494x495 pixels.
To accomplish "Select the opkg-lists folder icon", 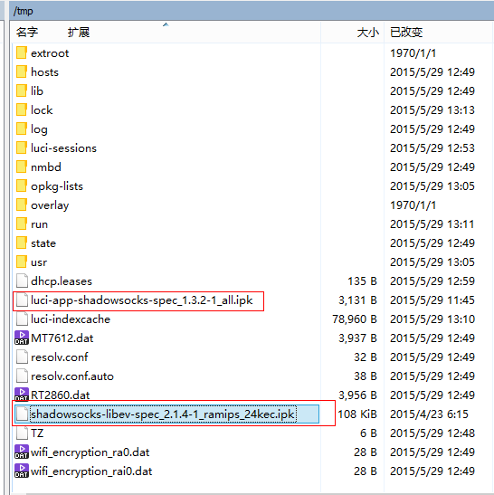I will click(x=22, y=186).
